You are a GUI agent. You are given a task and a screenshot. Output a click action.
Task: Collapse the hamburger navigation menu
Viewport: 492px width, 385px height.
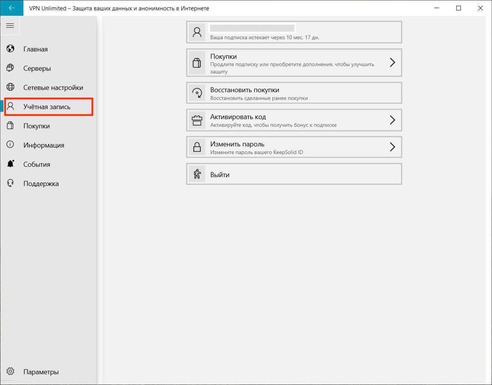click(10, 26)
